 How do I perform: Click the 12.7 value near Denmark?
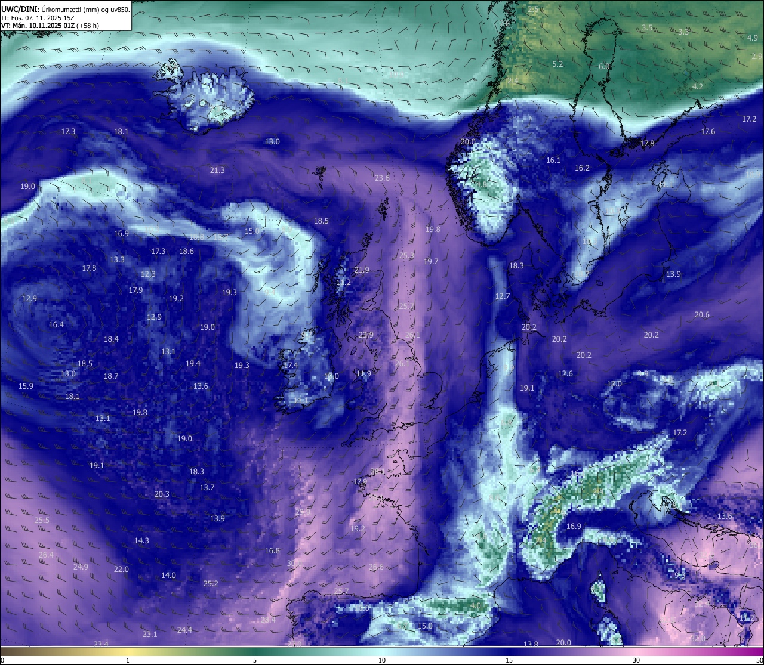click(x=503, y=296)
